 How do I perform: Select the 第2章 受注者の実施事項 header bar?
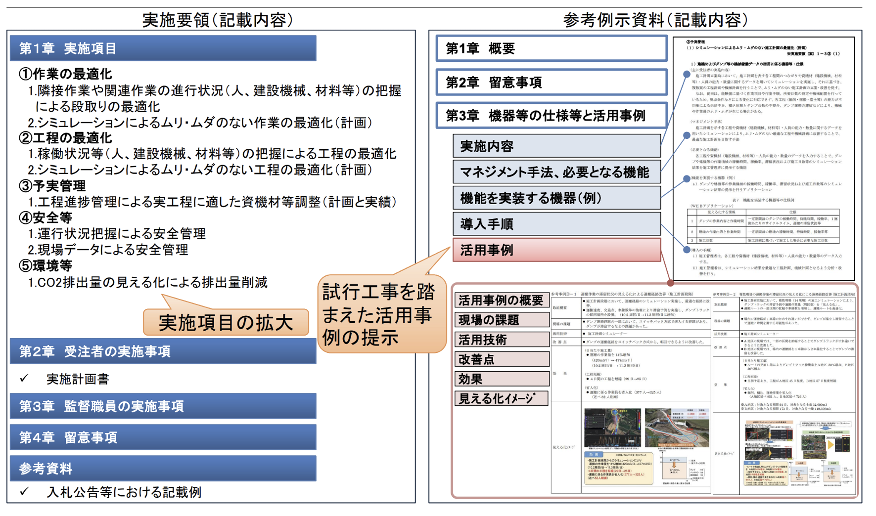(163, 351)
